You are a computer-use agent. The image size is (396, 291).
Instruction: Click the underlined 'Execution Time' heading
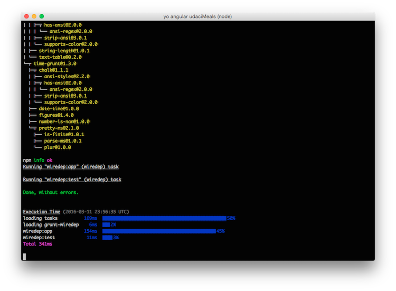pos(42,212)
